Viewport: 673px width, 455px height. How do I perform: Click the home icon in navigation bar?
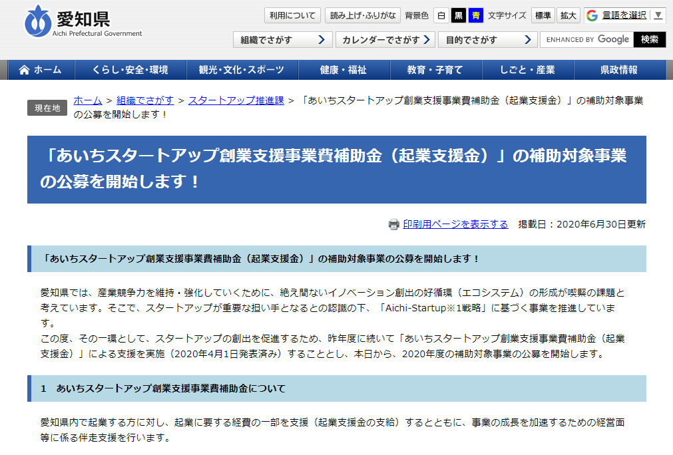25,70
